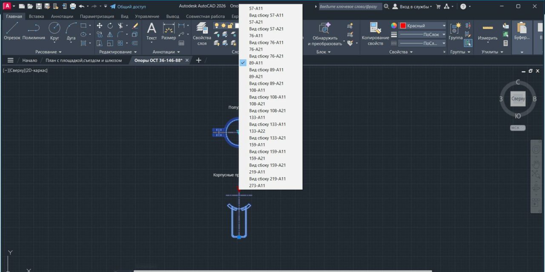Image resolution: width=545 pixels, height=272 pixels.
Task: Click the Общий доступ share button
Action: click(x=128, y=6)
